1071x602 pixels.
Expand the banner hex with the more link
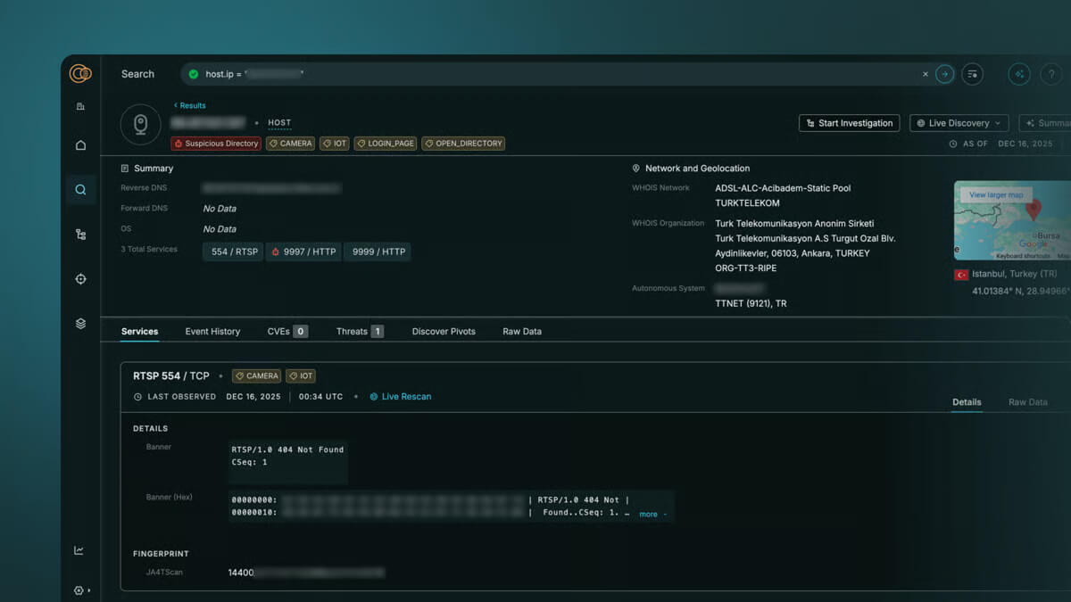tap(649, 514)
